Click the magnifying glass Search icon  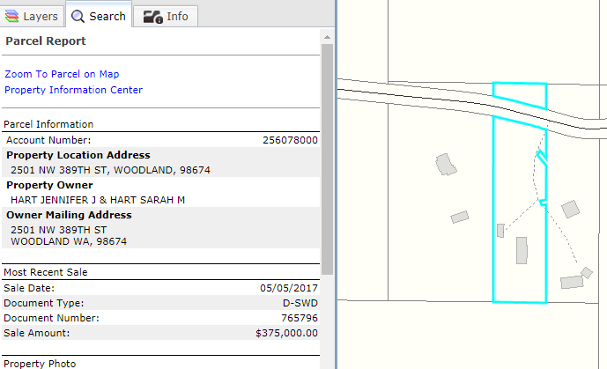[78, 16]
